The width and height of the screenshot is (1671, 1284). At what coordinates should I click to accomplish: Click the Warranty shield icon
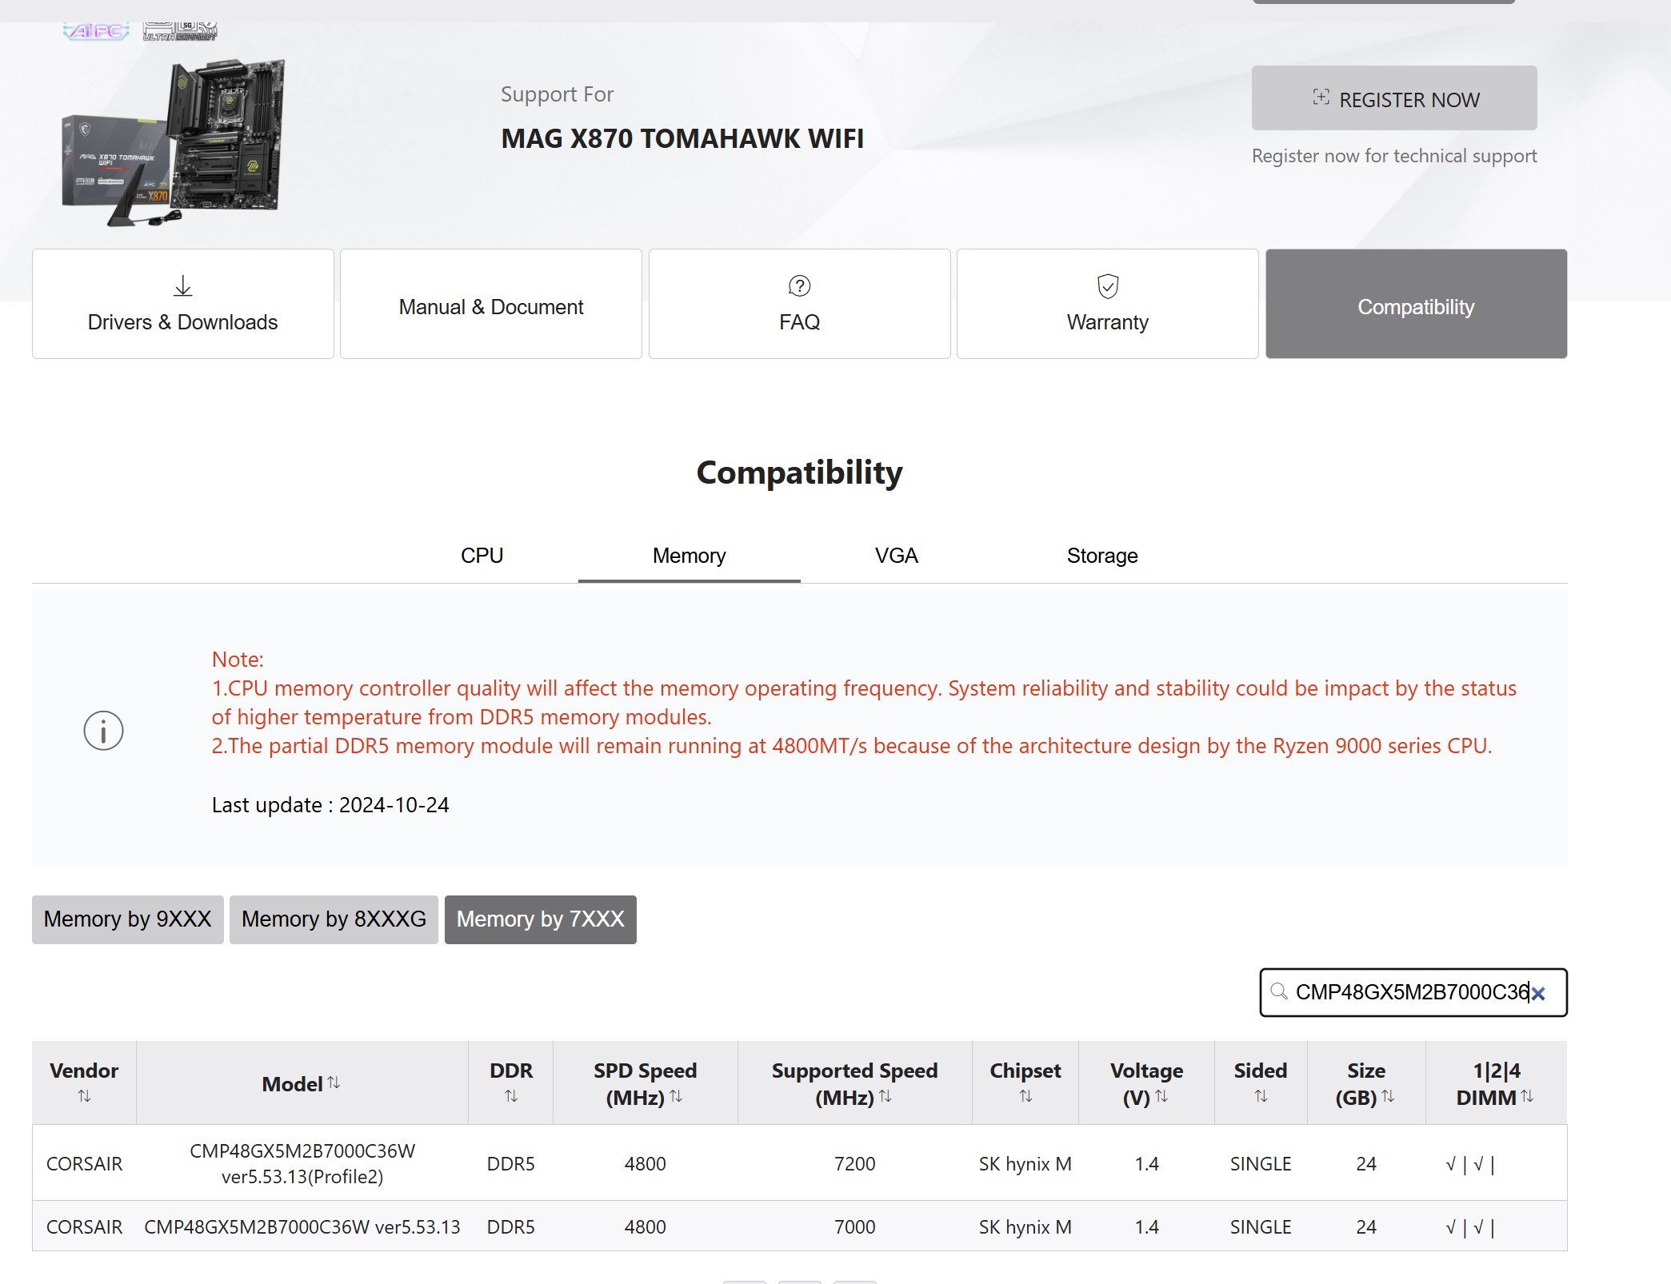(1107, 285)
